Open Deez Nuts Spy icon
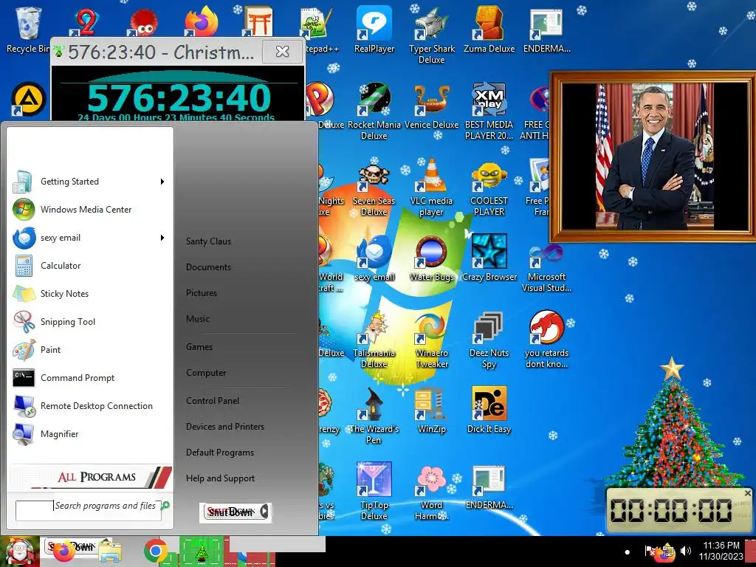Screen dimensions: 756x567 (x=489, y=340)
